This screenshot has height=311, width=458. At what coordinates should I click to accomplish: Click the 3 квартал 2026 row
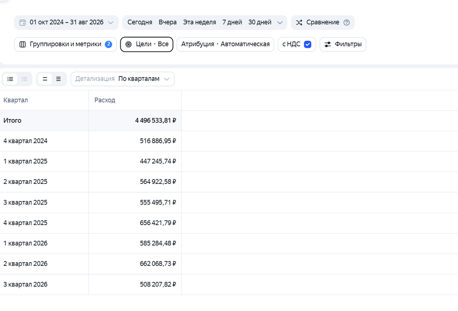[90, 285]
